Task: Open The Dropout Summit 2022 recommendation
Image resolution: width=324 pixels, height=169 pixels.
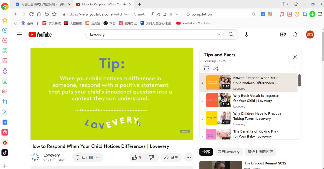Action: click(265, 163)
